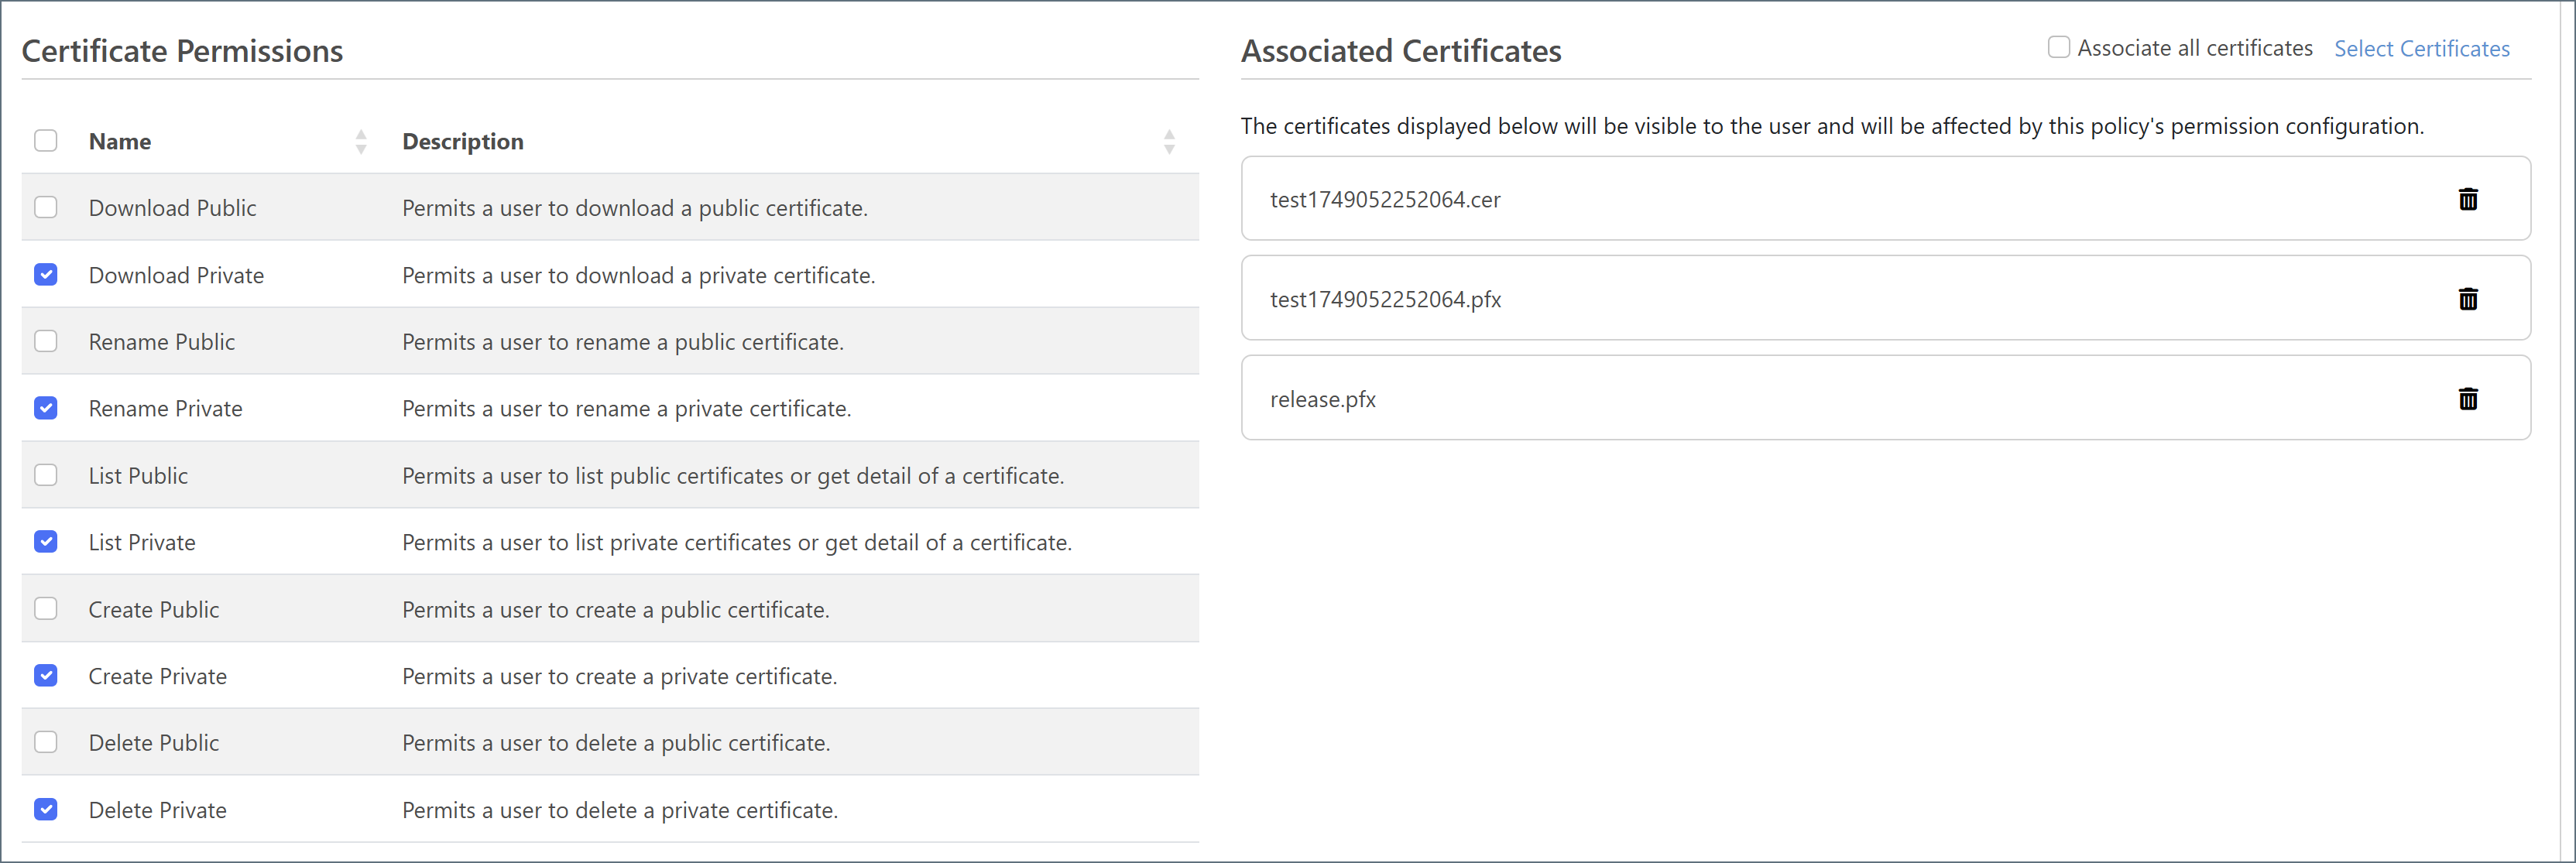Click the Rename Public name cell

click(x=162, y=342)
